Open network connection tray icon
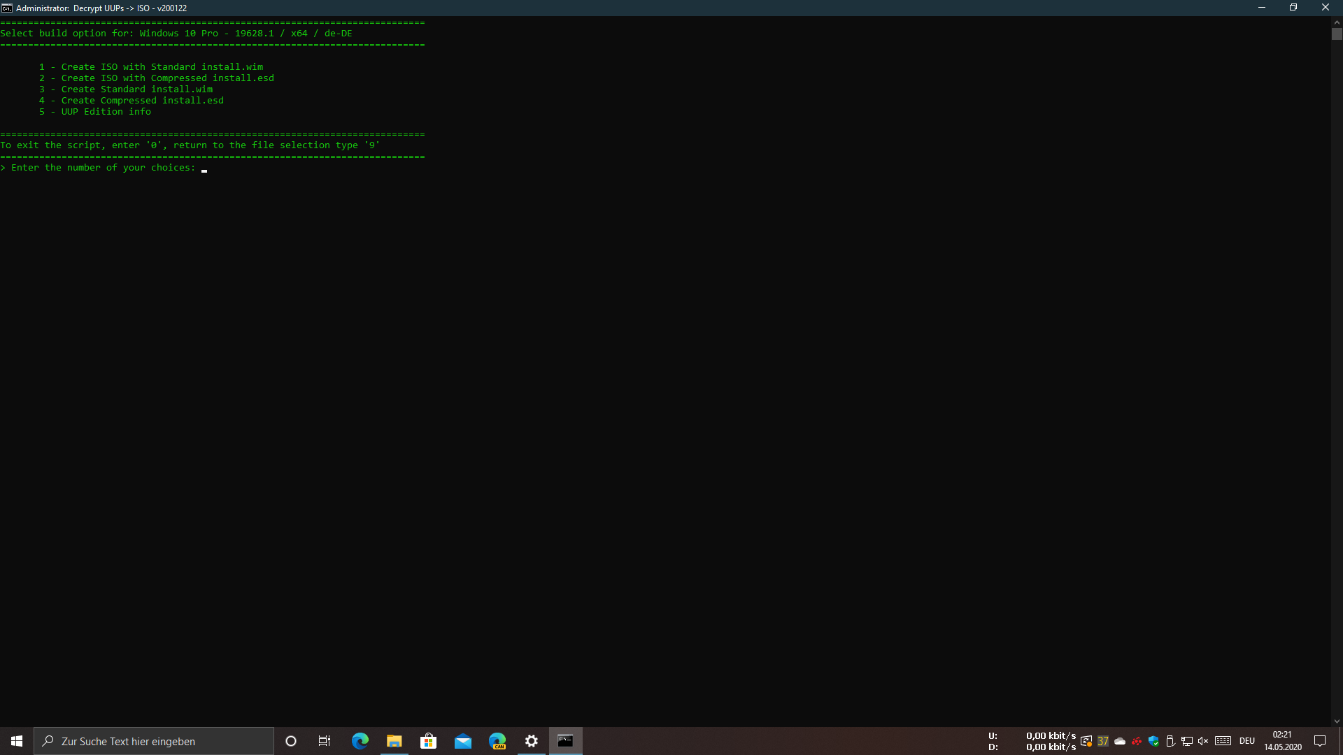 (x=1187, y=741)
